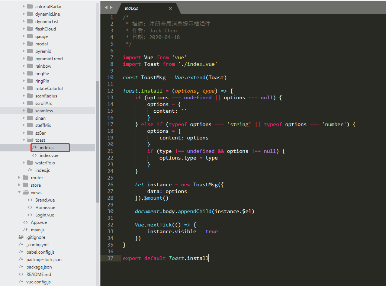Click the sidebar vertical scrollbar
The height and width of the screenshot is (286, 386).
97,142
